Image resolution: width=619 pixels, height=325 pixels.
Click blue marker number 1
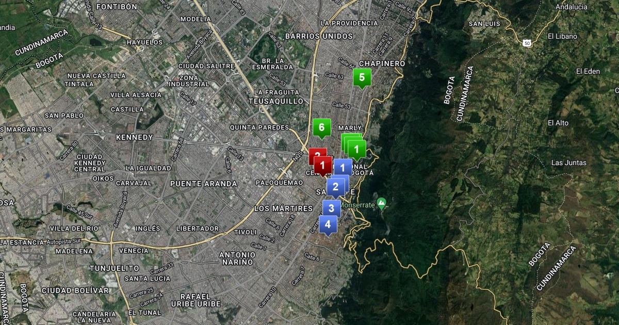[x=343, y=168]
